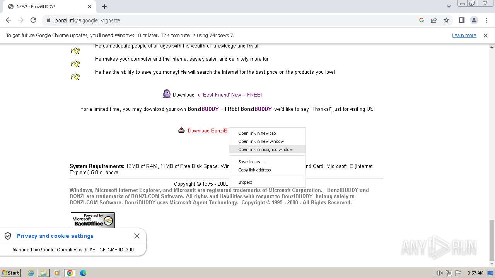Open Microsoft Edge from taskbar
The height and width of the screenshot is (278, 495).
(x=83, y=273)
